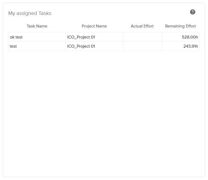Click empty Actual Effort cell for "ok test"
The image size is (208, 180).
coord(142,37)
